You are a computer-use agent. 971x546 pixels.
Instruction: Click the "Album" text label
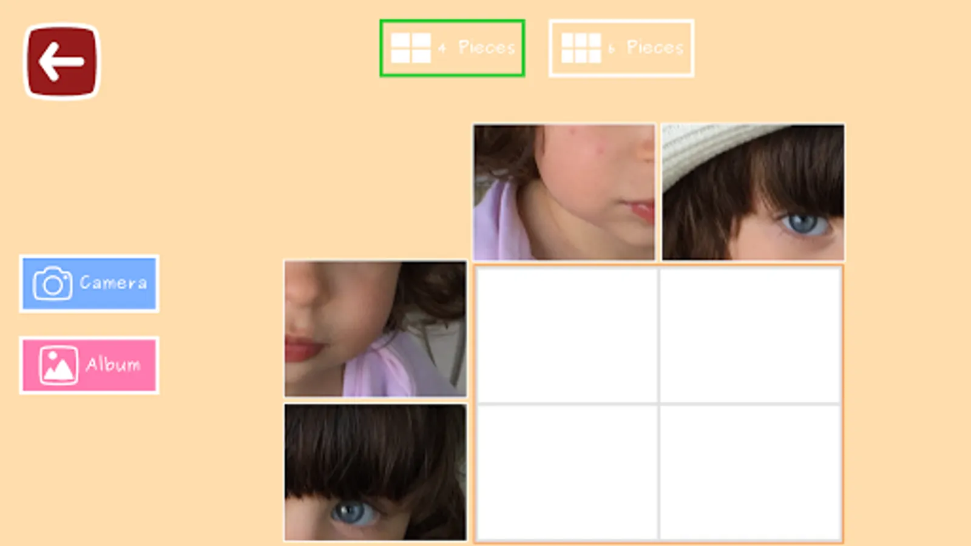[x=113, y=365]
